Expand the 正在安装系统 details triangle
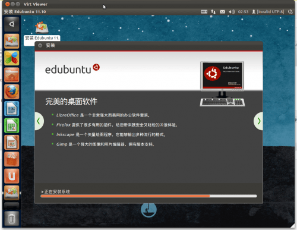This screenshot has height=230, width=297. tap(42, 192)
